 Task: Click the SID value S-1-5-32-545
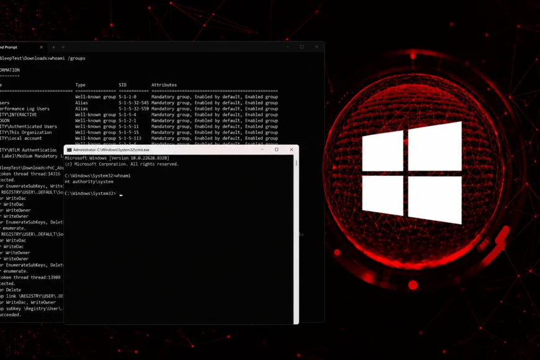point(133,102)
